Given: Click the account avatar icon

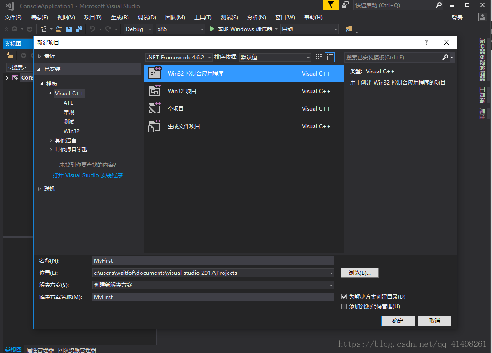Looking at the screenshot, I should (483, 17).
